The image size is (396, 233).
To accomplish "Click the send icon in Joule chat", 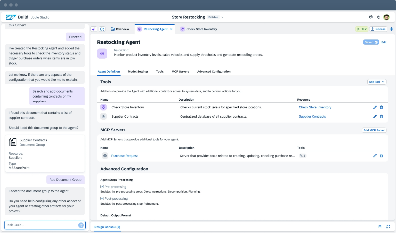I will [x=81, y=225].
